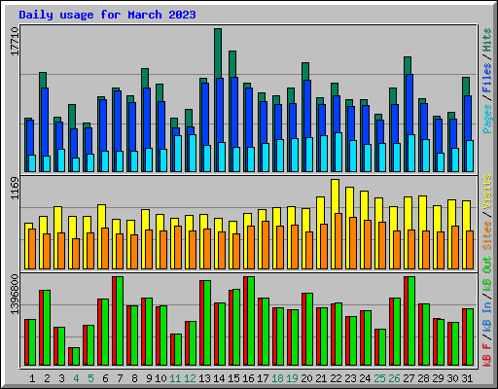Click the shortest green kB bar, day 4
Viewport: 498px width, 389px height.
tap(76, 356)
